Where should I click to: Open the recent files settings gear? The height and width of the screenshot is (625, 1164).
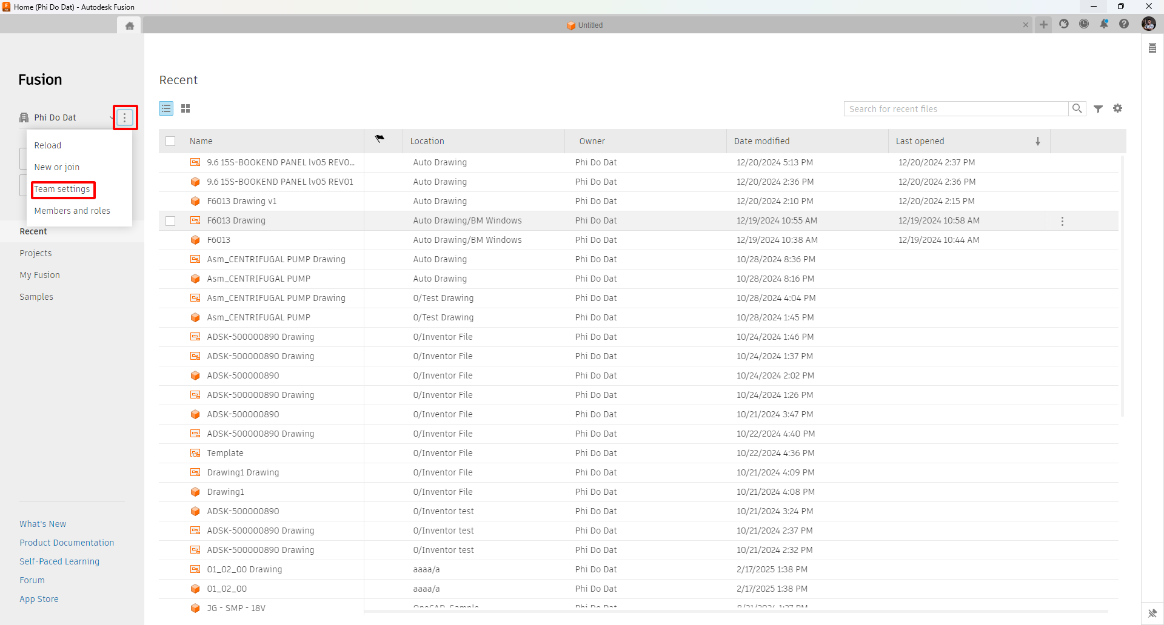1118,108
